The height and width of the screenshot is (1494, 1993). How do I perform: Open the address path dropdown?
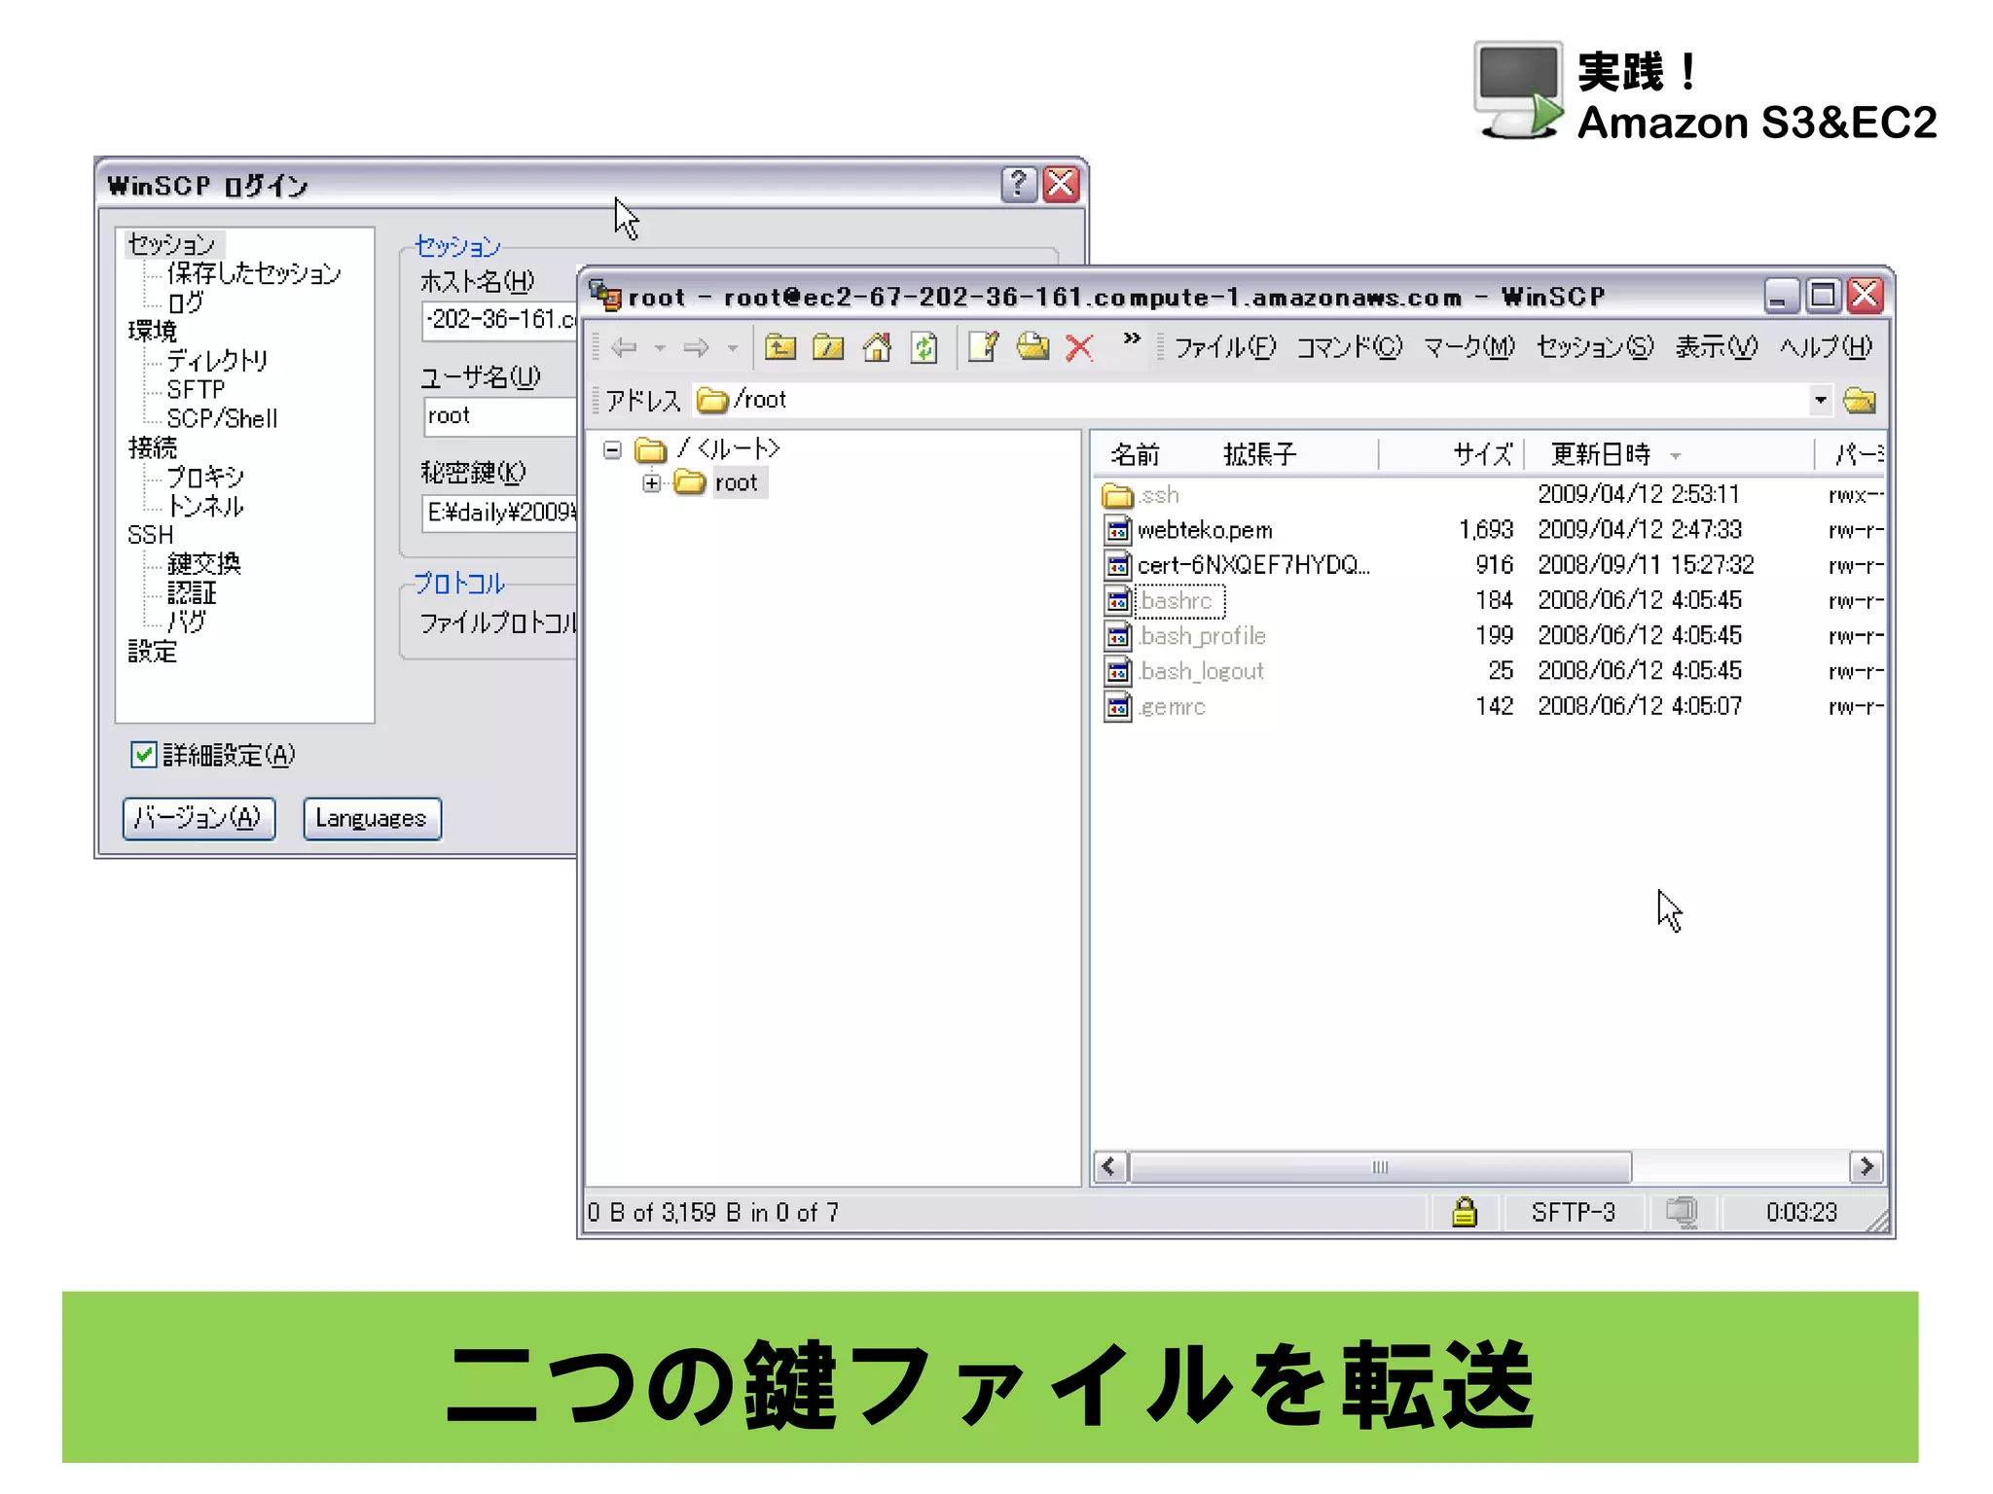1821,400
